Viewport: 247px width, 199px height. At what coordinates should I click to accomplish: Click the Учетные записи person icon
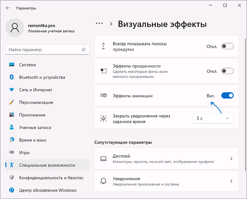pos(12,127)
